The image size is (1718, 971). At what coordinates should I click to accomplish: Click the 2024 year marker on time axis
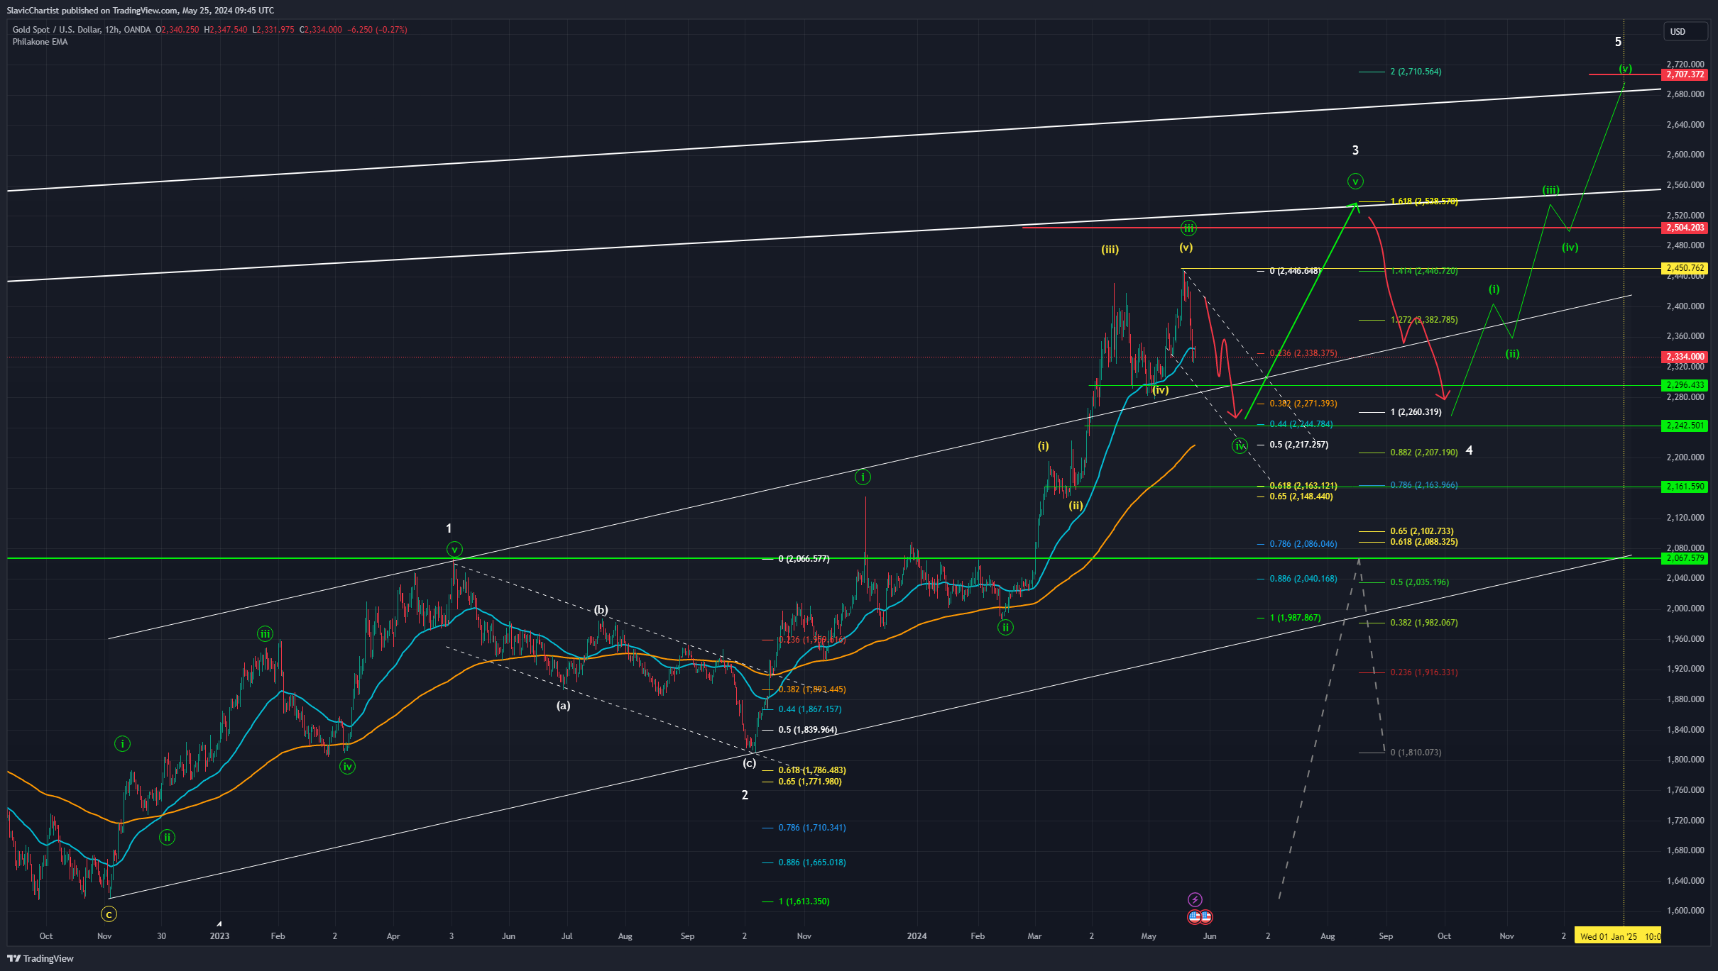917,936
